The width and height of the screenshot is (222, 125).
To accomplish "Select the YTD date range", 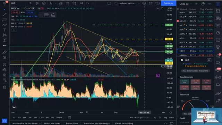I will tap(41, 117).
